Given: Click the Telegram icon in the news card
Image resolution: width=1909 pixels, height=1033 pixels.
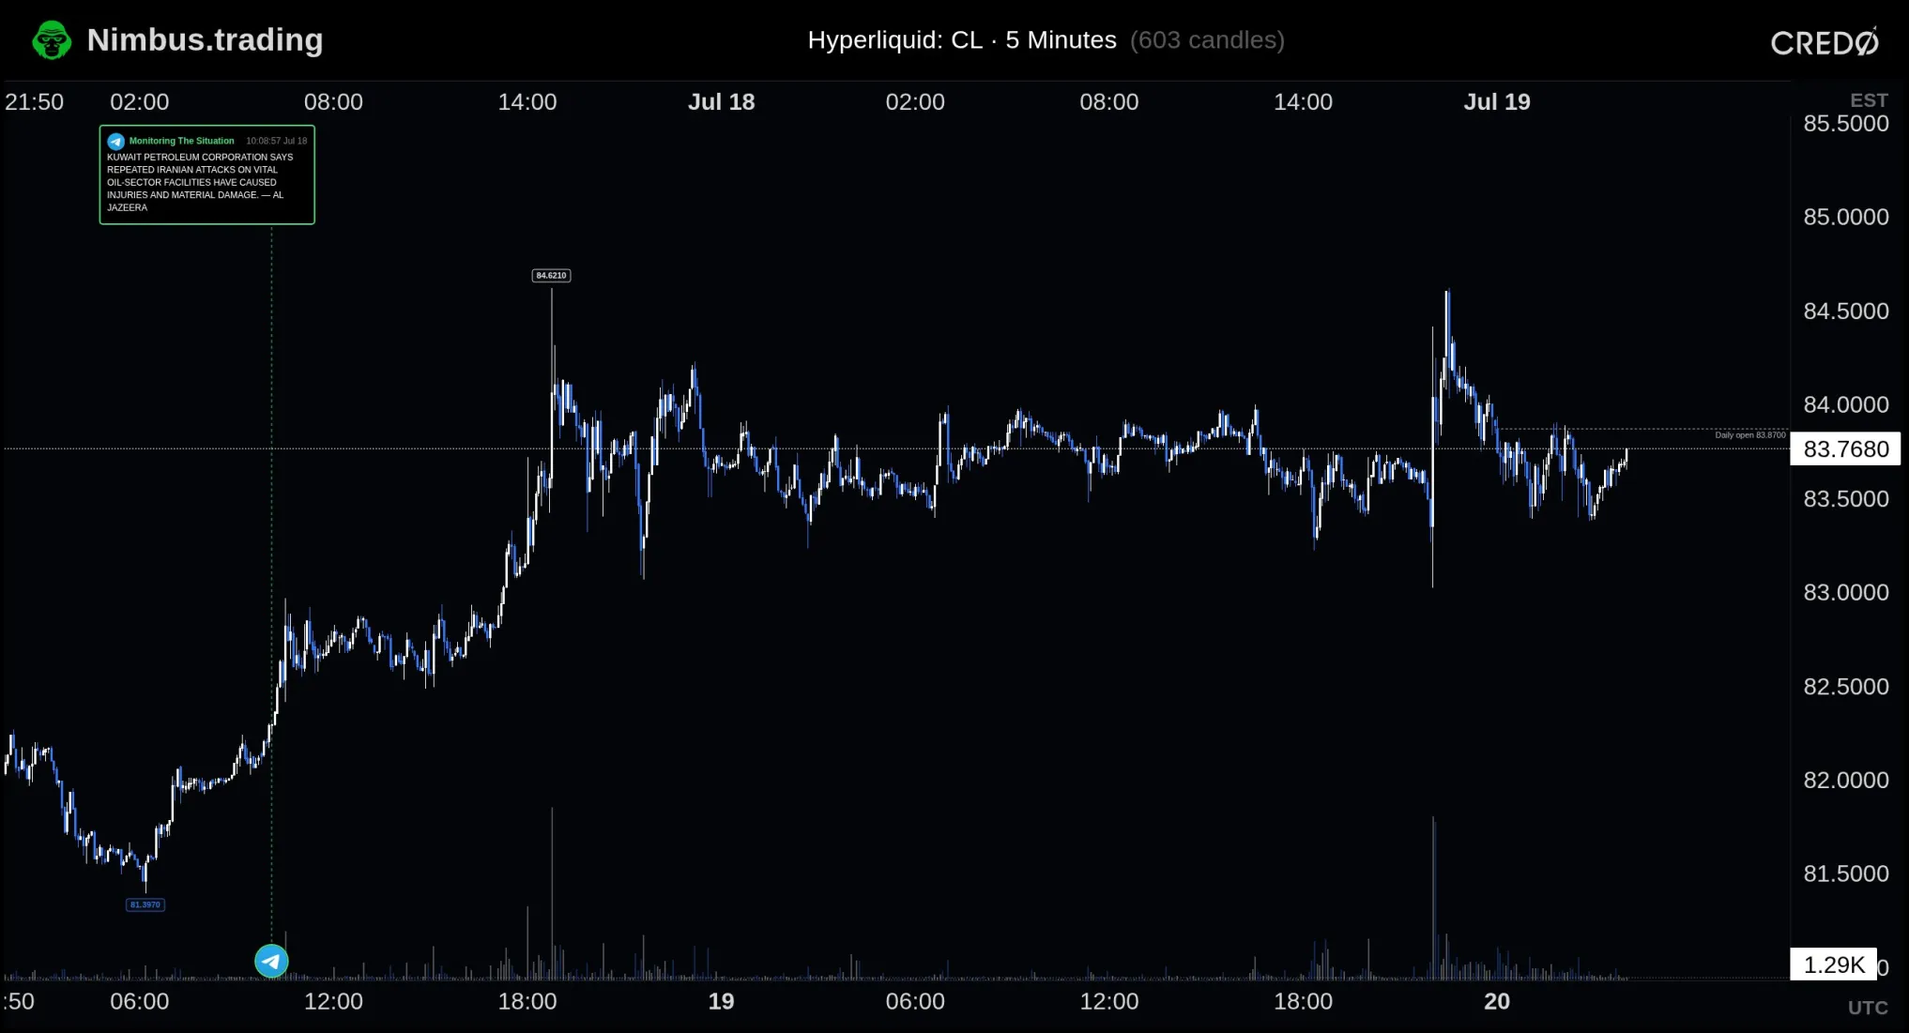Looking at the screenshot, I should coord(115,141).
